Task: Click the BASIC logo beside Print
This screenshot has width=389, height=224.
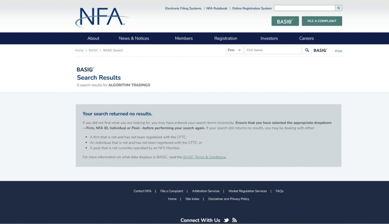Action: click(x=320, y=50)
